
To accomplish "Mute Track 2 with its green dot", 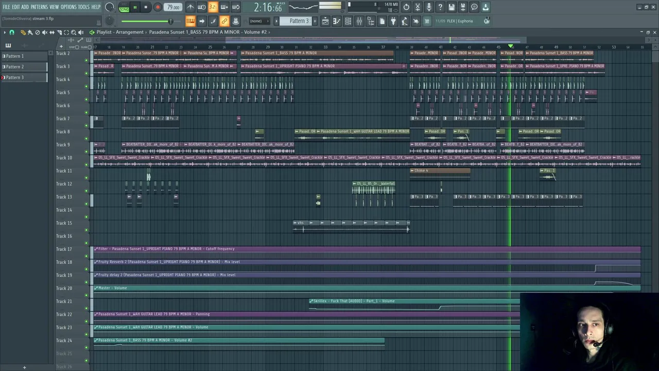I will click(86, 60).
